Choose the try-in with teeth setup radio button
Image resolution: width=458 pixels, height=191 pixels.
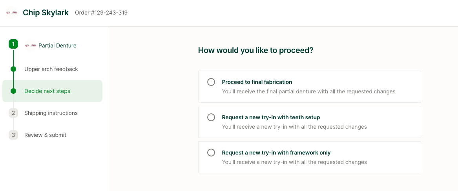[211, 117]
